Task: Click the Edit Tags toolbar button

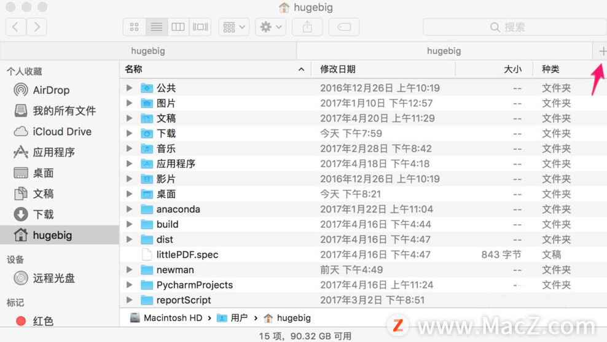Action: (x=344, y=27)
